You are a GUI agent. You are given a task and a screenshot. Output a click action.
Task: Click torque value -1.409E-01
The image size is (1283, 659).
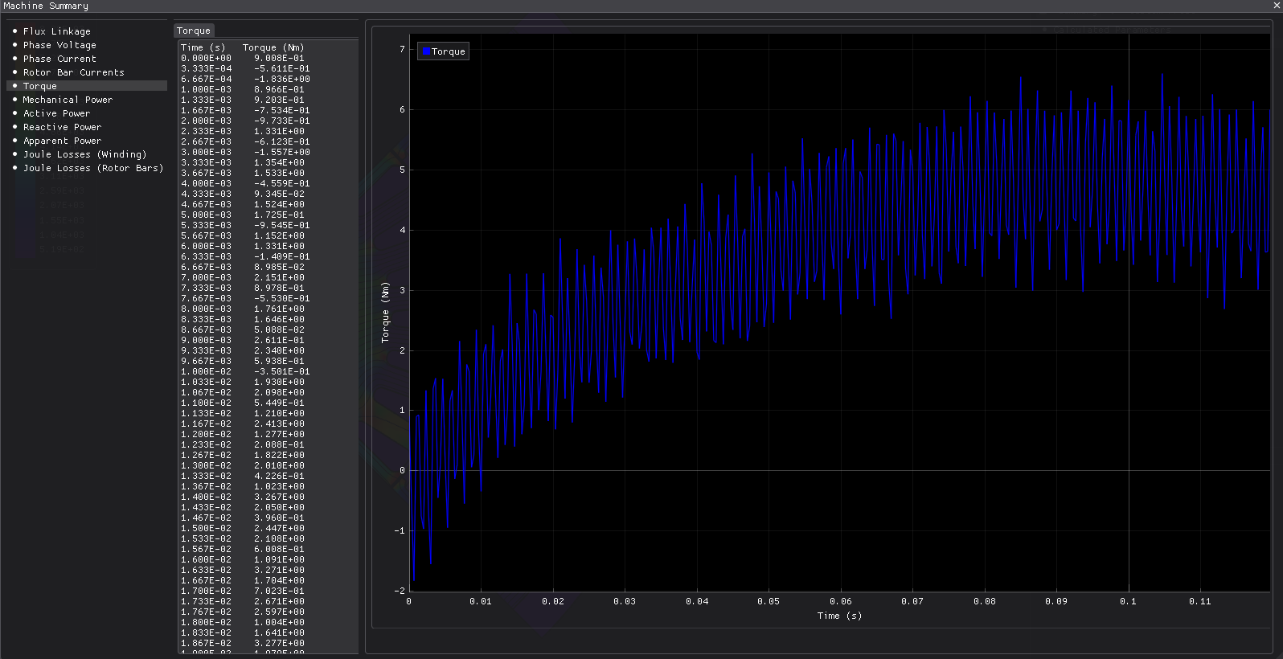pyautogui.click(x=281, y=256)
